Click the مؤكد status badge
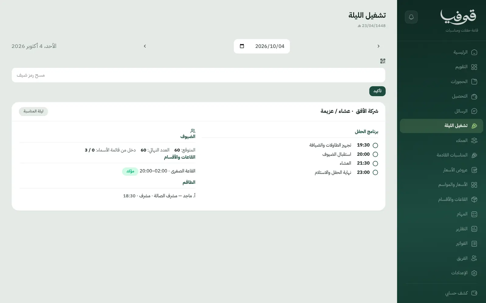The width and height of the screenshot is (486, 303). 130,171
